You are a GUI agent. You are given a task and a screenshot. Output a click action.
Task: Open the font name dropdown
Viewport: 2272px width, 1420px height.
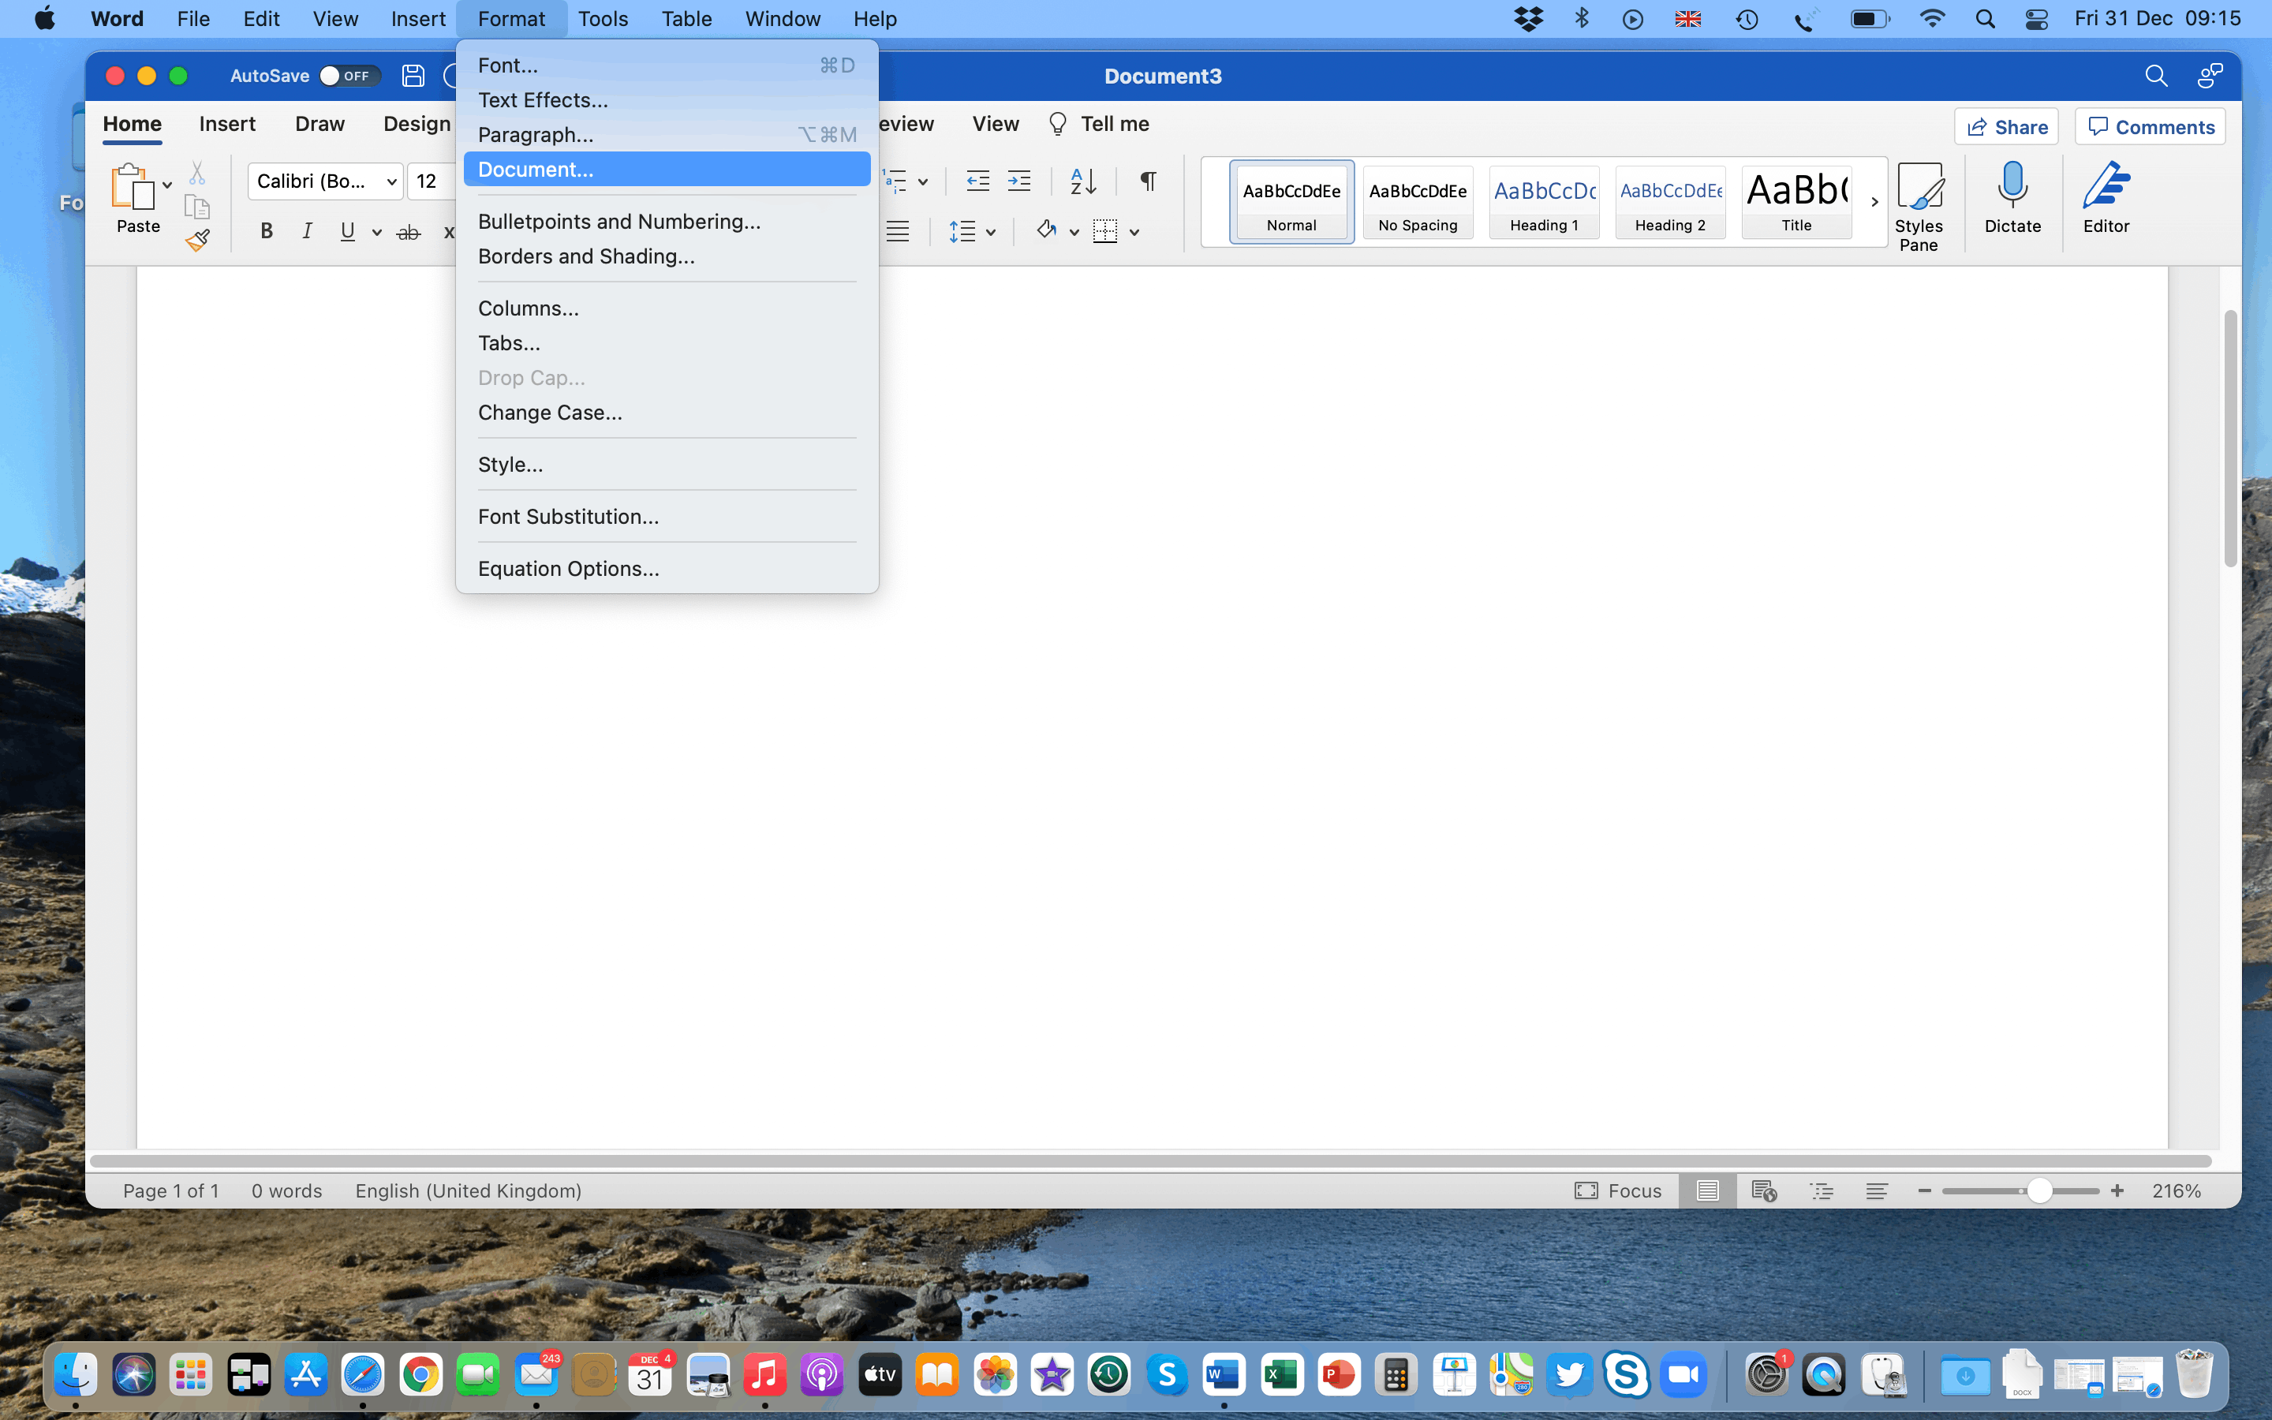[391, 181]
